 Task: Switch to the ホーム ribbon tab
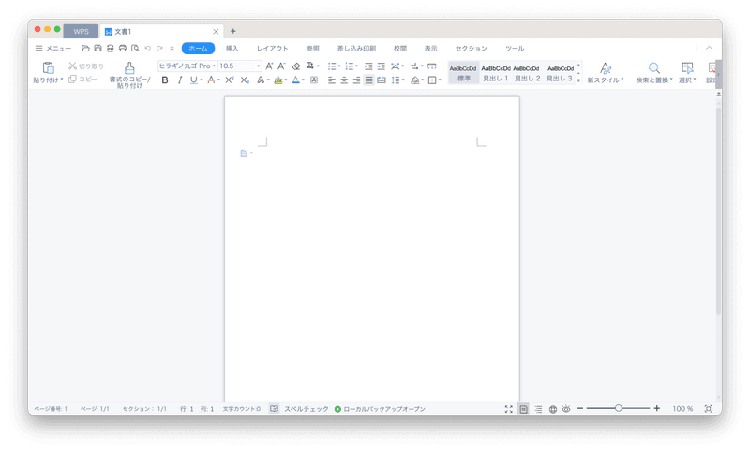coord(198,49)
